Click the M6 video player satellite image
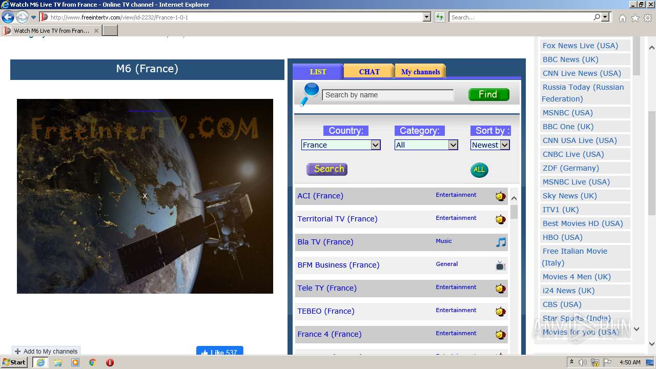The height and width of the screenshot is (369, 656). [x=145, y=196]
